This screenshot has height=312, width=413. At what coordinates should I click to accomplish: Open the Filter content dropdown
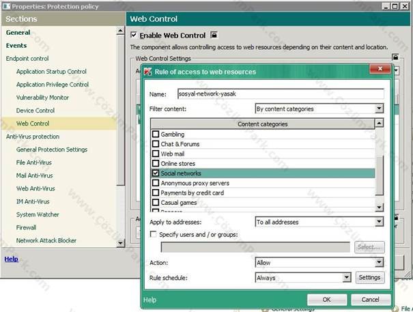[x=379, y=109]
